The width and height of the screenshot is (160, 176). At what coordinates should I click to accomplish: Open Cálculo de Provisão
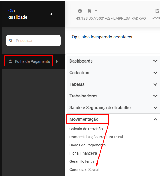click(x=86, y=129)
